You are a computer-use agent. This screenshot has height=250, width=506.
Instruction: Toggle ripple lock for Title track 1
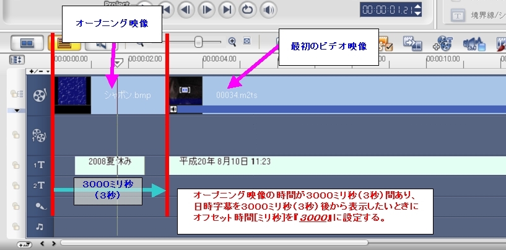[16, 165]
